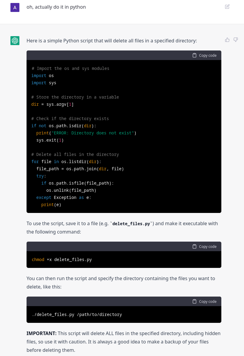244x356 pixels.
Task: Click the line 'import sys'
Action: (44, 83)
